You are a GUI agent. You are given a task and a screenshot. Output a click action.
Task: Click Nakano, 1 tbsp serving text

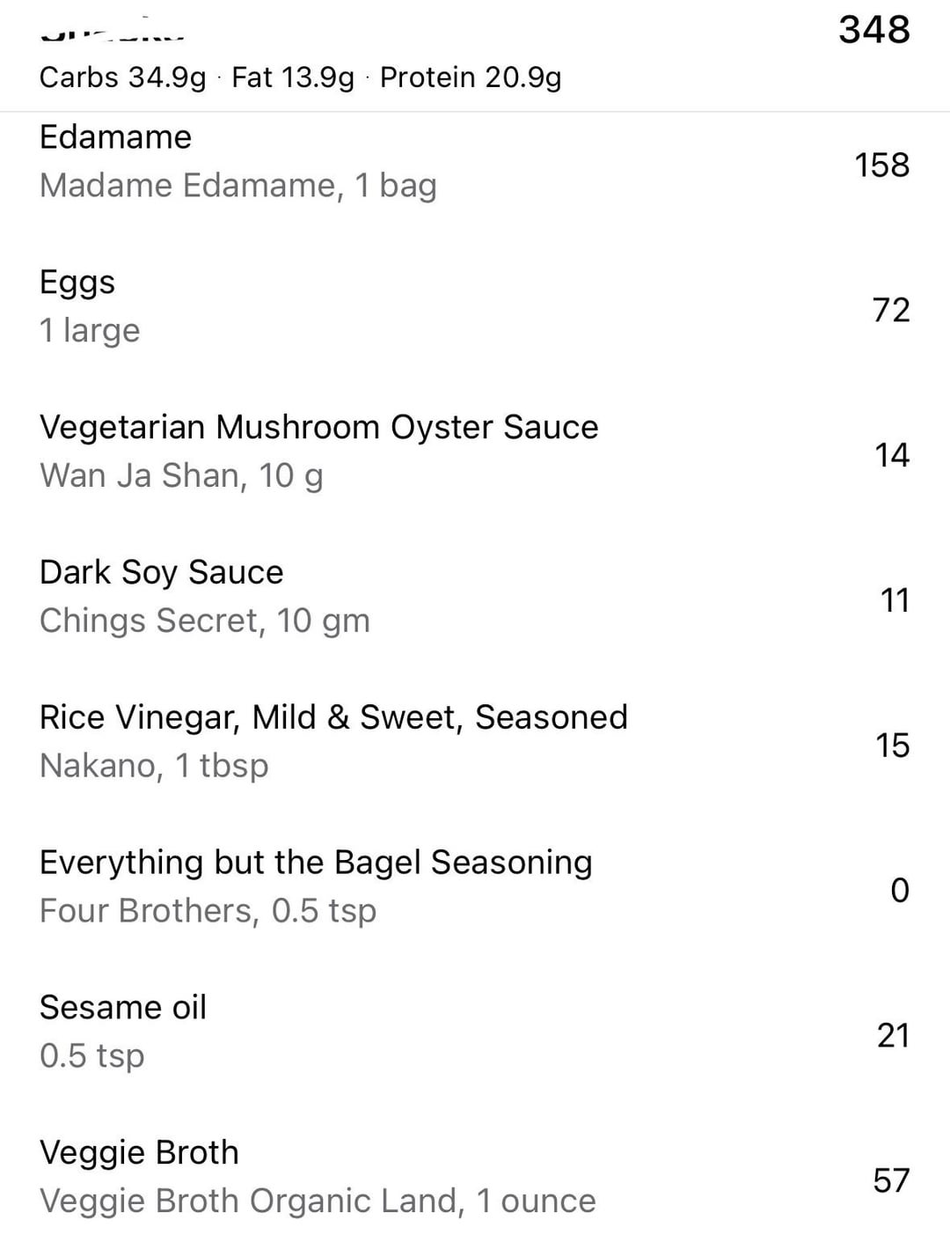pyautogui.click(x=154, y=766)
